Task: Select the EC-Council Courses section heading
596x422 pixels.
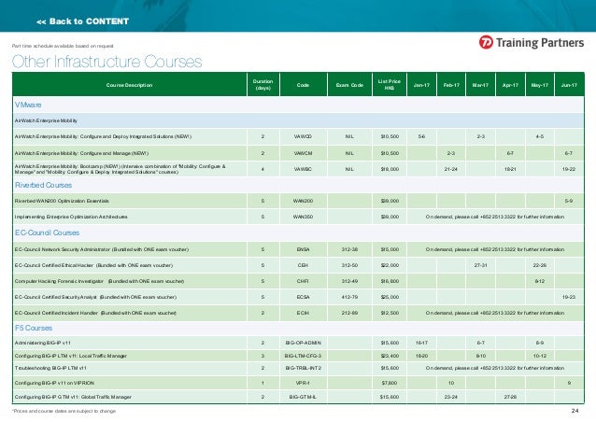Action: click(x=47, y=232)
